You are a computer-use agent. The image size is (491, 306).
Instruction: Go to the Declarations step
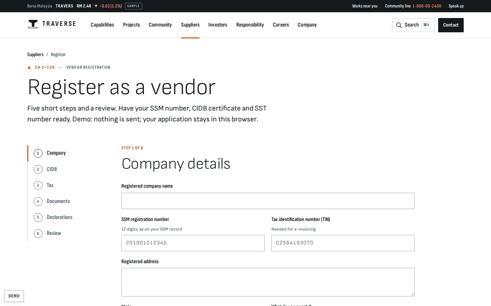click(60, 217)
